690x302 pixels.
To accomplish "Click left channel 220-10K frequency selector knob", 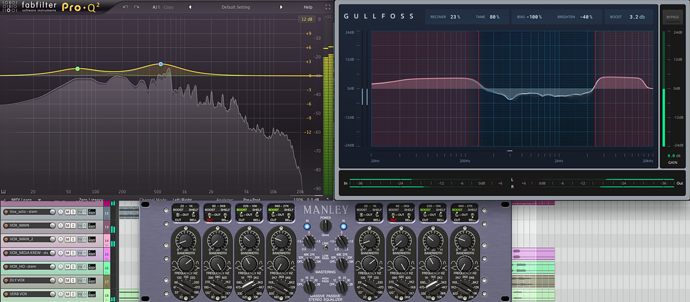I will 249,287.
